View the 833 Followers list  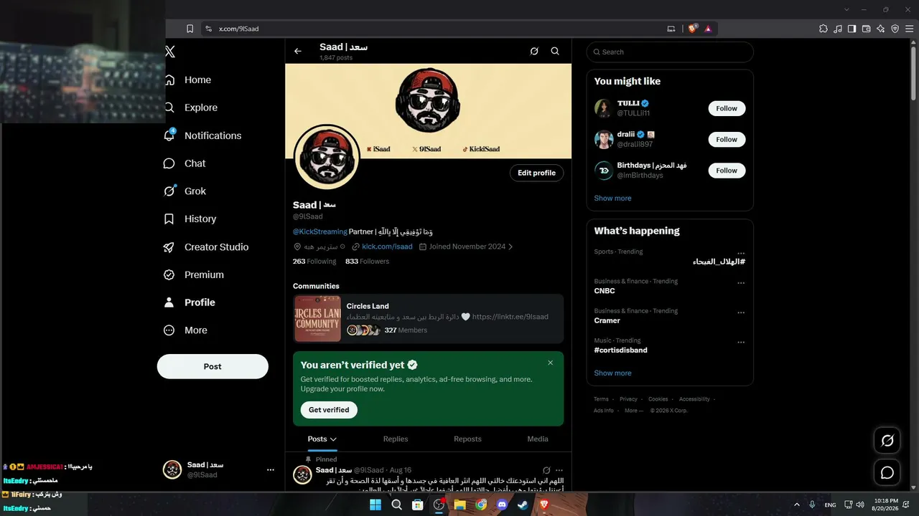pos(367,262)
